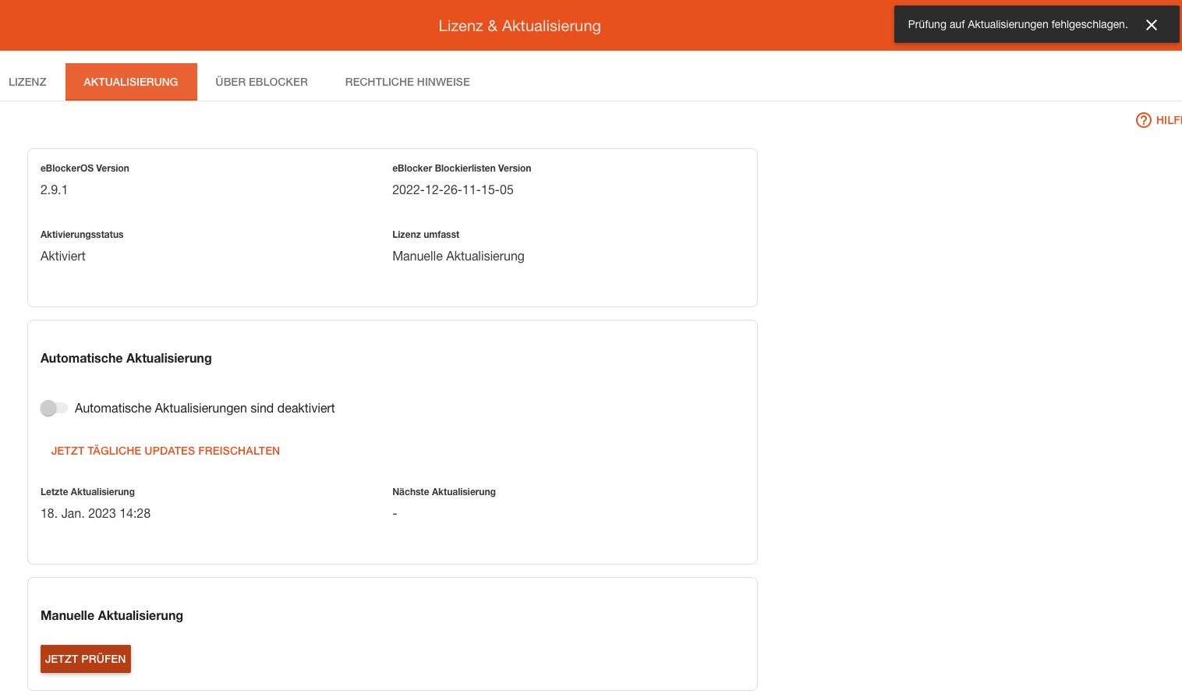Dismiss the update check failed notification
Screen dimensions: 1182x694
(1151, 25)
